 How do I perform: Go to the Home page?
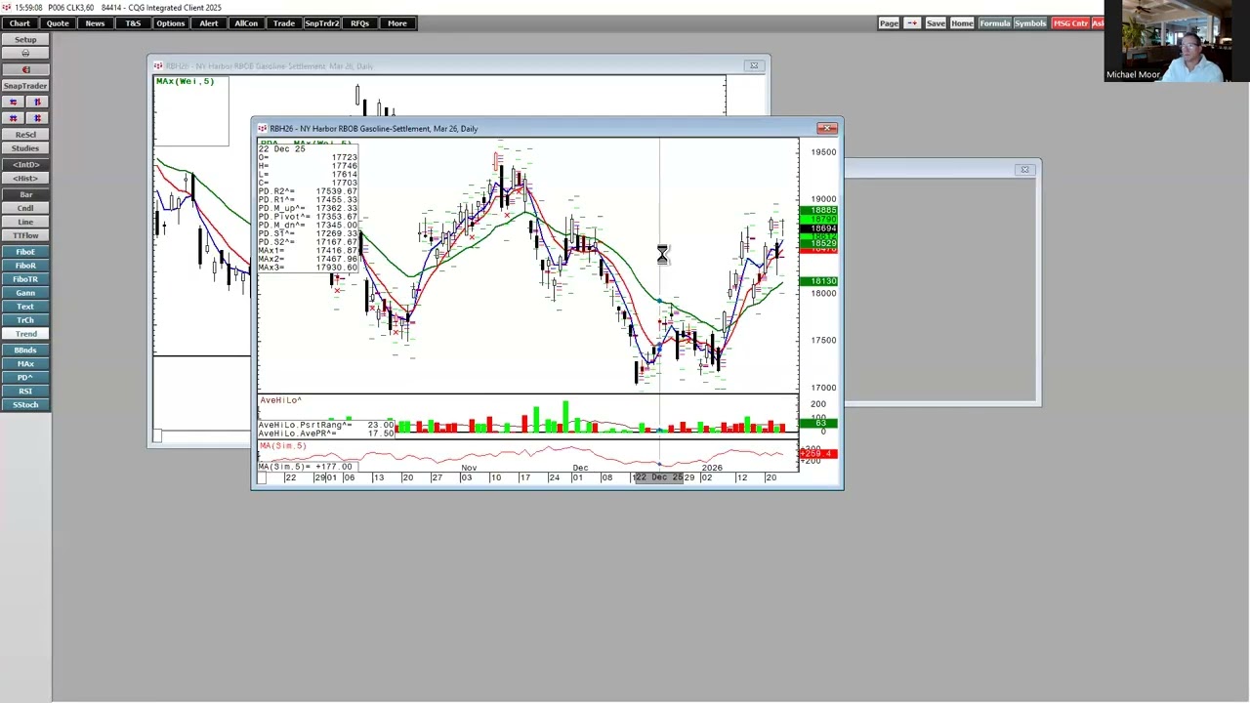[962, 23]
